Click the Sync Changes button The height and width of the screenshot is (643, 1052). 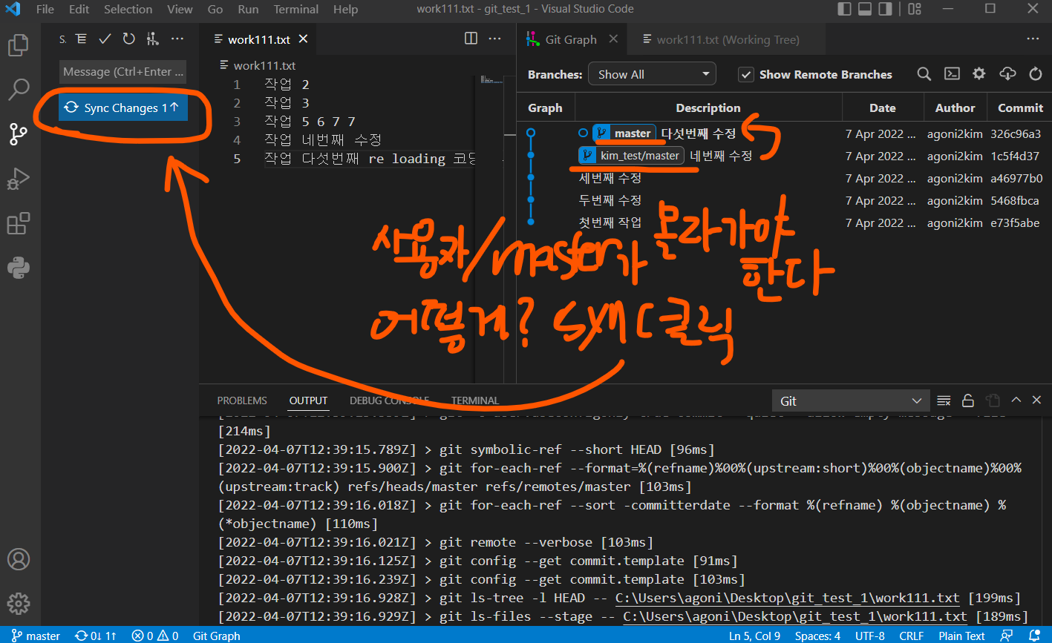pyautogui.click(x=123, y=108)
